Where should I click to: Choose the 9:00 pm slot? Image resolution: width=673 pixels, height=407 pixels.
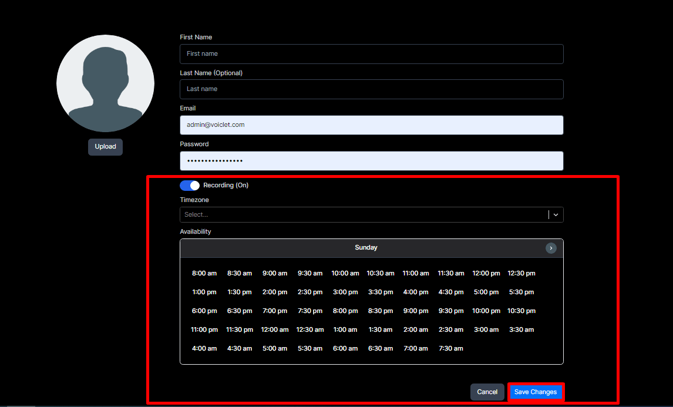415,311
